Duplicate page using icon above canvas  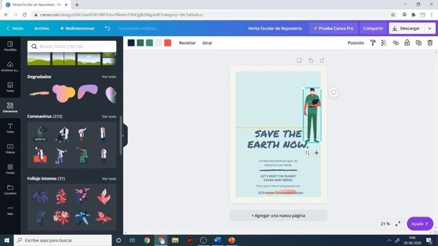(x=311, y=60)
